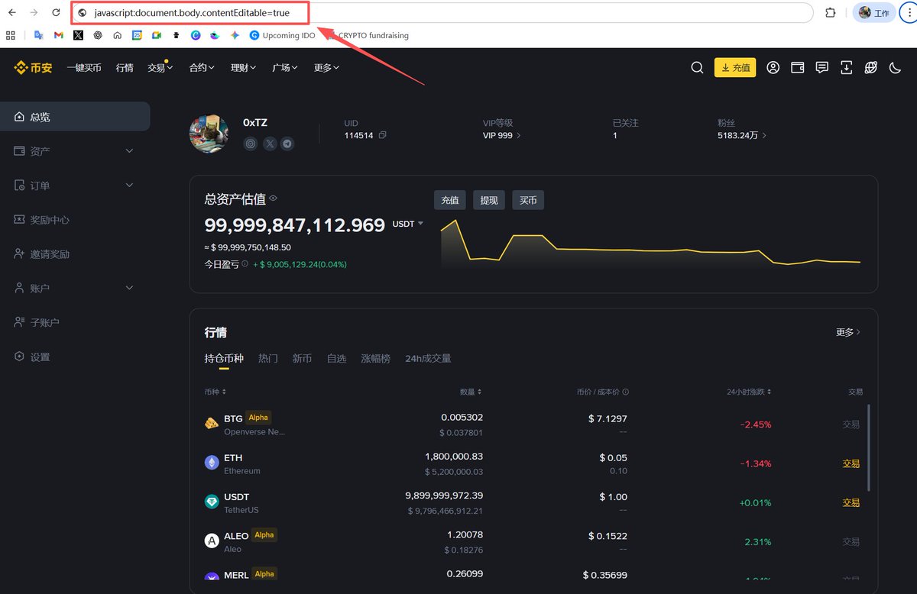Expand 订单 in the sidebar
The image size is (917, 594).
click(x=75, y=186)
